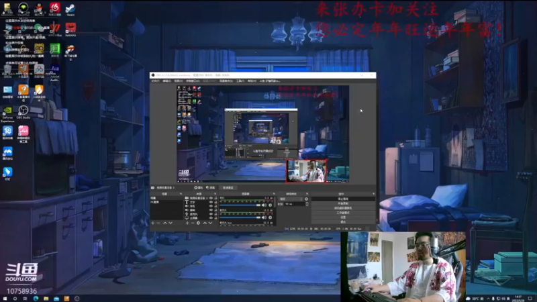Adjust the second mixer channel volume slider
The image size is (537, 302).
240,217
